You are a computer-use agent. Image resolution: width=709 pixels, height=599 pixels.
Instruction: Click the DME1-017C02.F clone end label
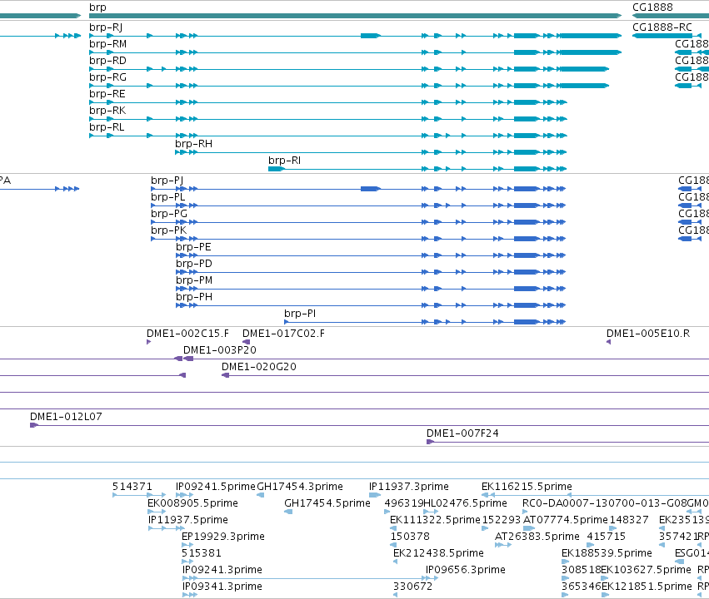point(283,334)
